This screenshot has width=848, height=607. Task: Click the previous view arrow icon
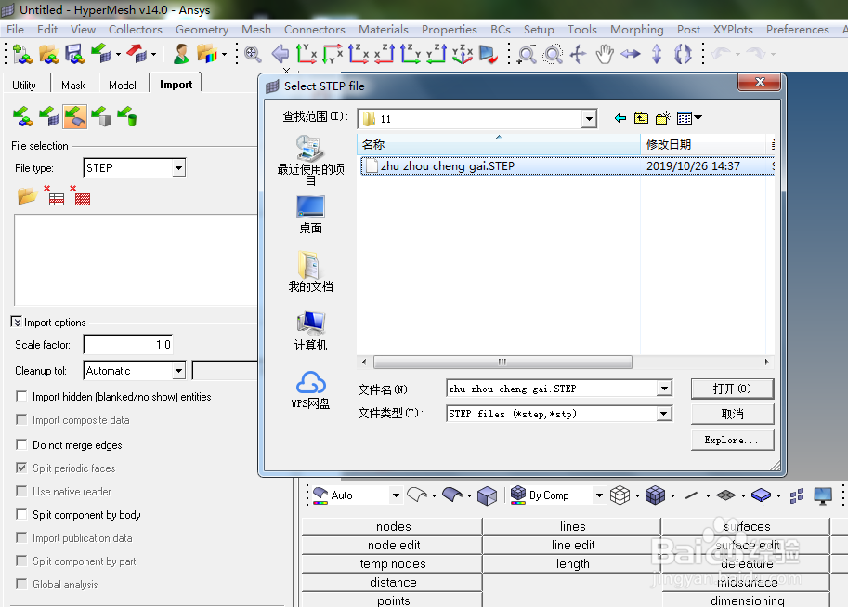[x=280, y=54]
